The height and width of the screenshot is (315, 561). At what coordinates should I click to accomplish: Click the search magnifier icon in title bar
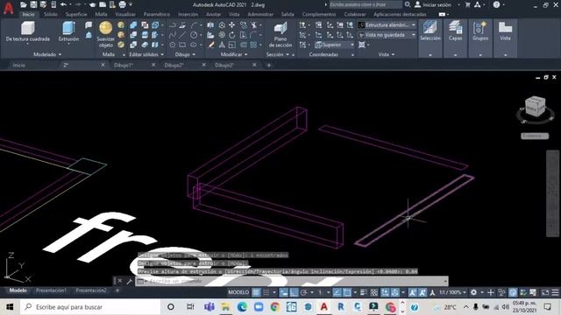click(408, 4)
